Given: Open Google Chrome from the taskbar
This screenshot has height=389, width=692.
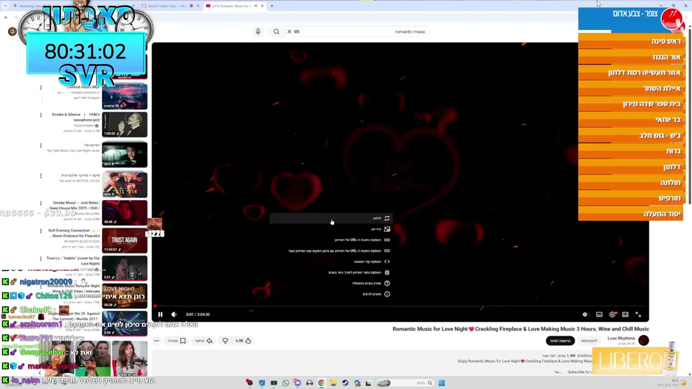Looking at the screenshot, I should click(x=321, y=383).
